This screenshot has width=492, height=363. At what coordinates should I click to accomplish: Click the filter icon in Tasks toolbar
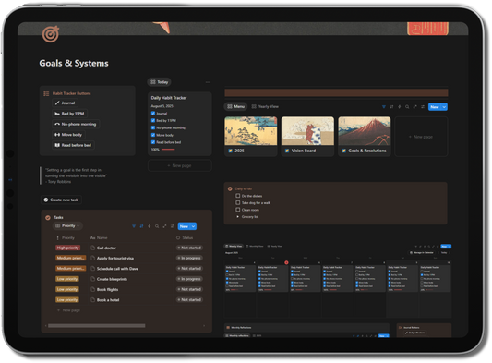(x=134, y=226)
